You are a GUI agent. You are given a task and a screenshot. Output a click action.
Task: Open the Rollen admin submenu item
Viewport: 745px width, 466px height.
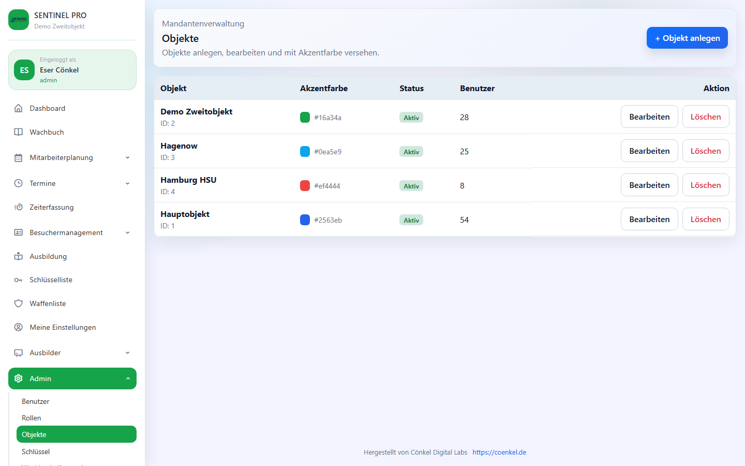[x=32, y=418]
